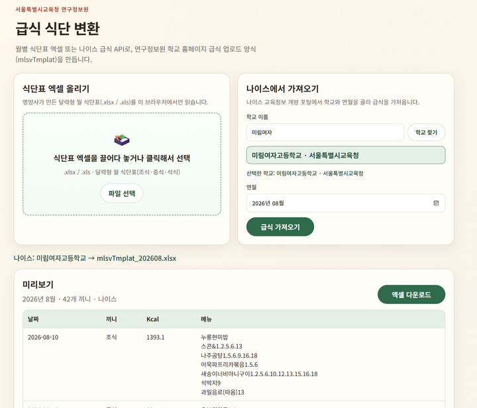Image resolution: width=477 pixels, height=408 pixels.
Task: Click menu item 스콘&1.2.5.6.13
Action: pyautogui.click(x=221, y=346)
